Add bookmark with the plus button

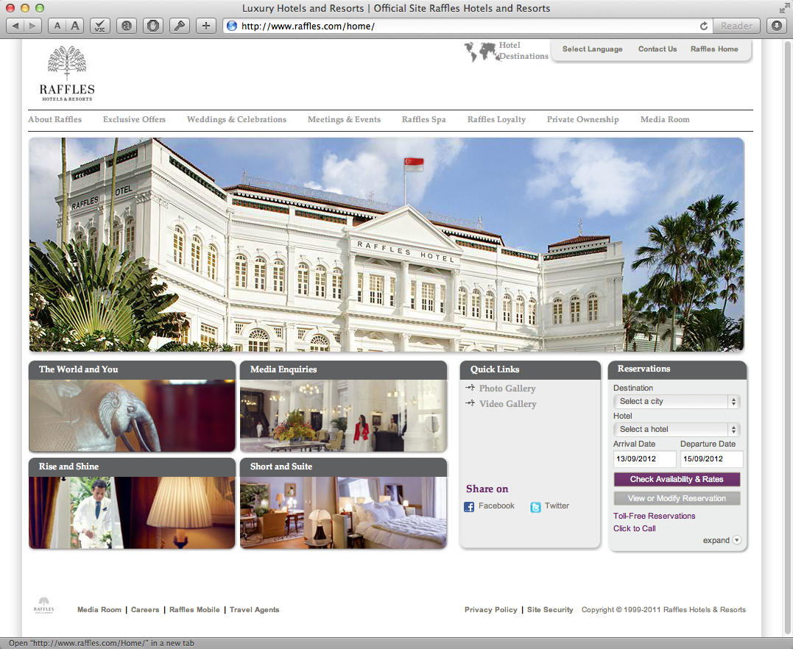click(x=206, y=26)
